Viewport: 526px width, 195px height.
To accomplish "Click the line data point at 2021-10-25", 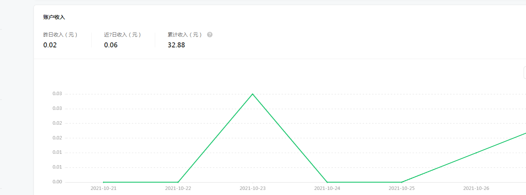I will [x=402, y=182].
